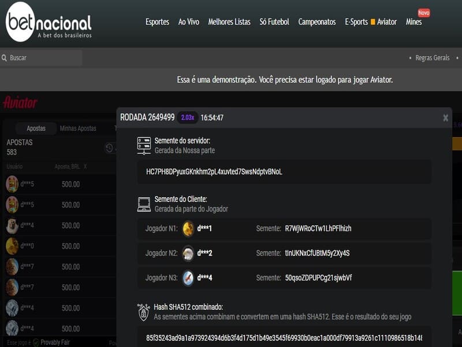
Task: Go to the Mines game link
Action: click(413, 22)
